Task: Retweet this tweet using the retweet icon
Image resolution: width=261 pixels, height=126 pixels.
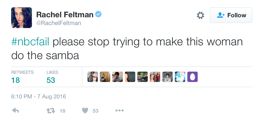Action: [x=51, y=111]
